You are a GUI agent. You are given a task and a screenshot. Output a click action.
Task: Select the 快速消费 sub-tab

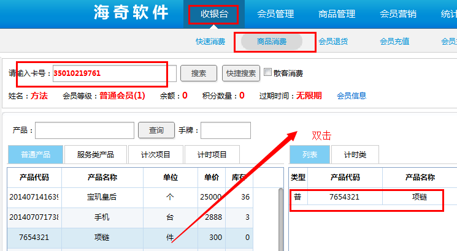210,42
